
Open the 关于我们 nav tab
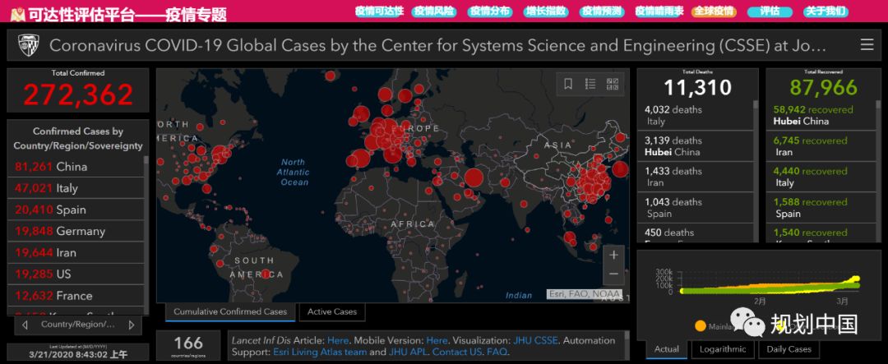click(826, 12)
